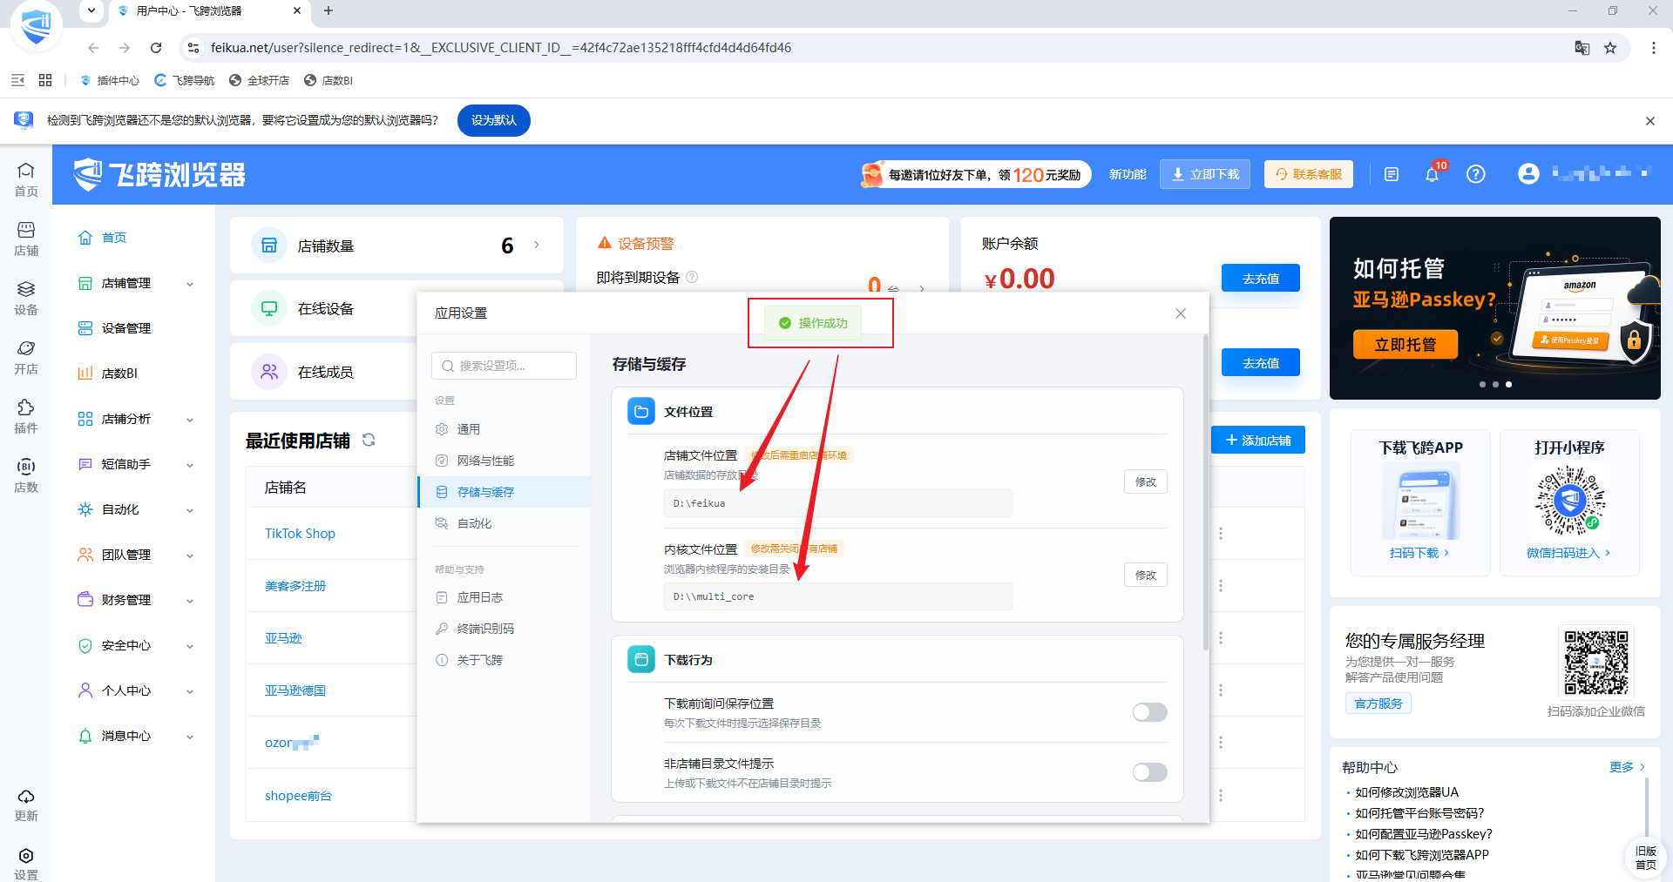Open the 开店 icon in the far-left rail
The width and height of the screenshot is (1673, 882).
26,357
